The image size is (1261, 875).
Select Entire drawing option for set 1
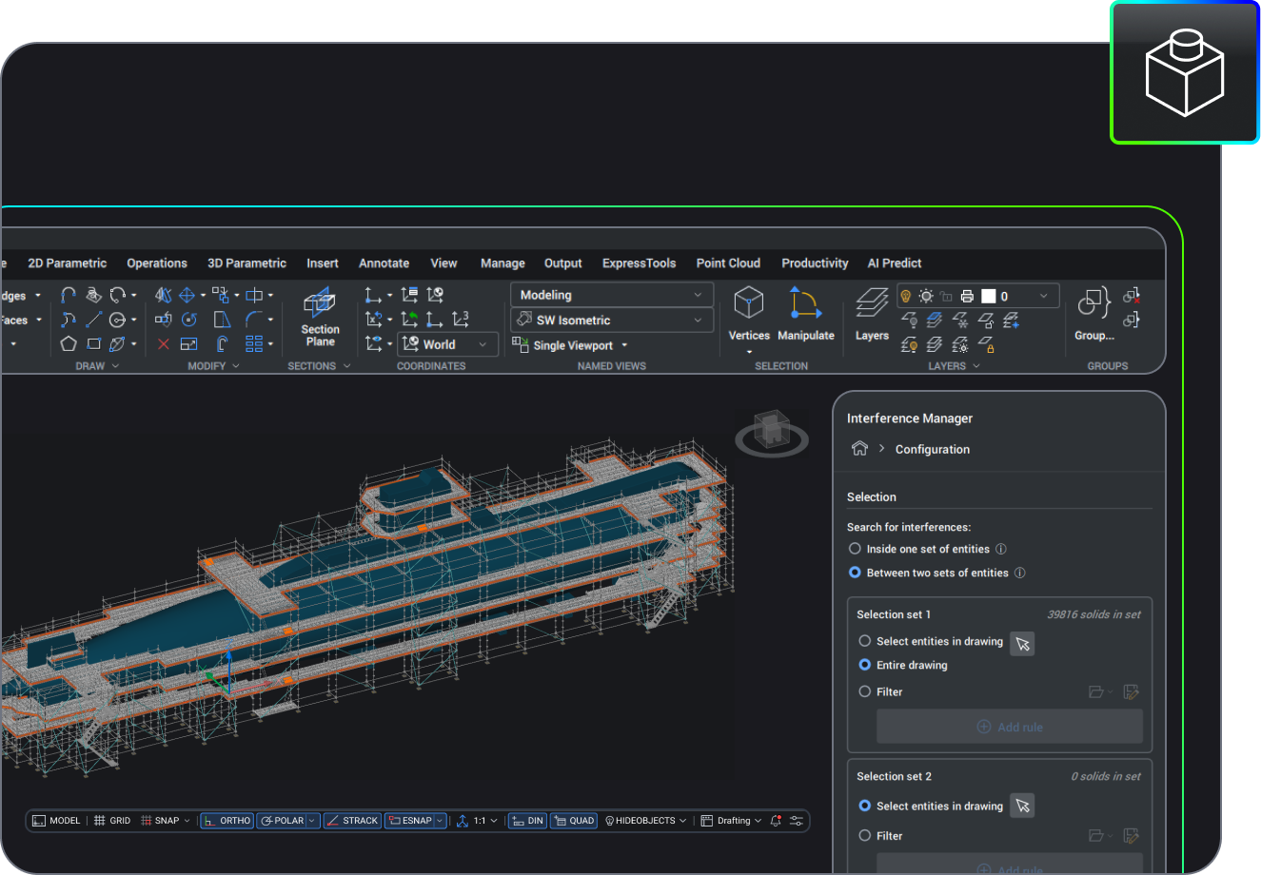[x=865, y=665]
